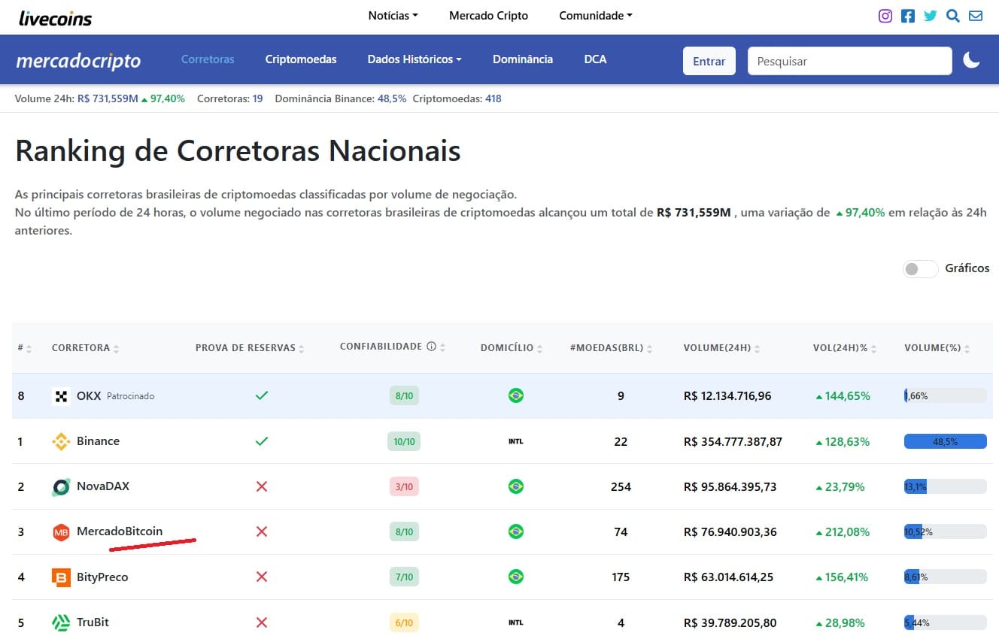Screen dimensions: 999x642
Task: Click the 10/10 reliability badge for Binance
Action: click(x=405, y=441)
